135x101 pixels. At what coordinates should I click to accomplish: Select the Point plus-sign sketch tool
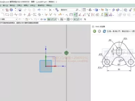click(x=25, y=15)
